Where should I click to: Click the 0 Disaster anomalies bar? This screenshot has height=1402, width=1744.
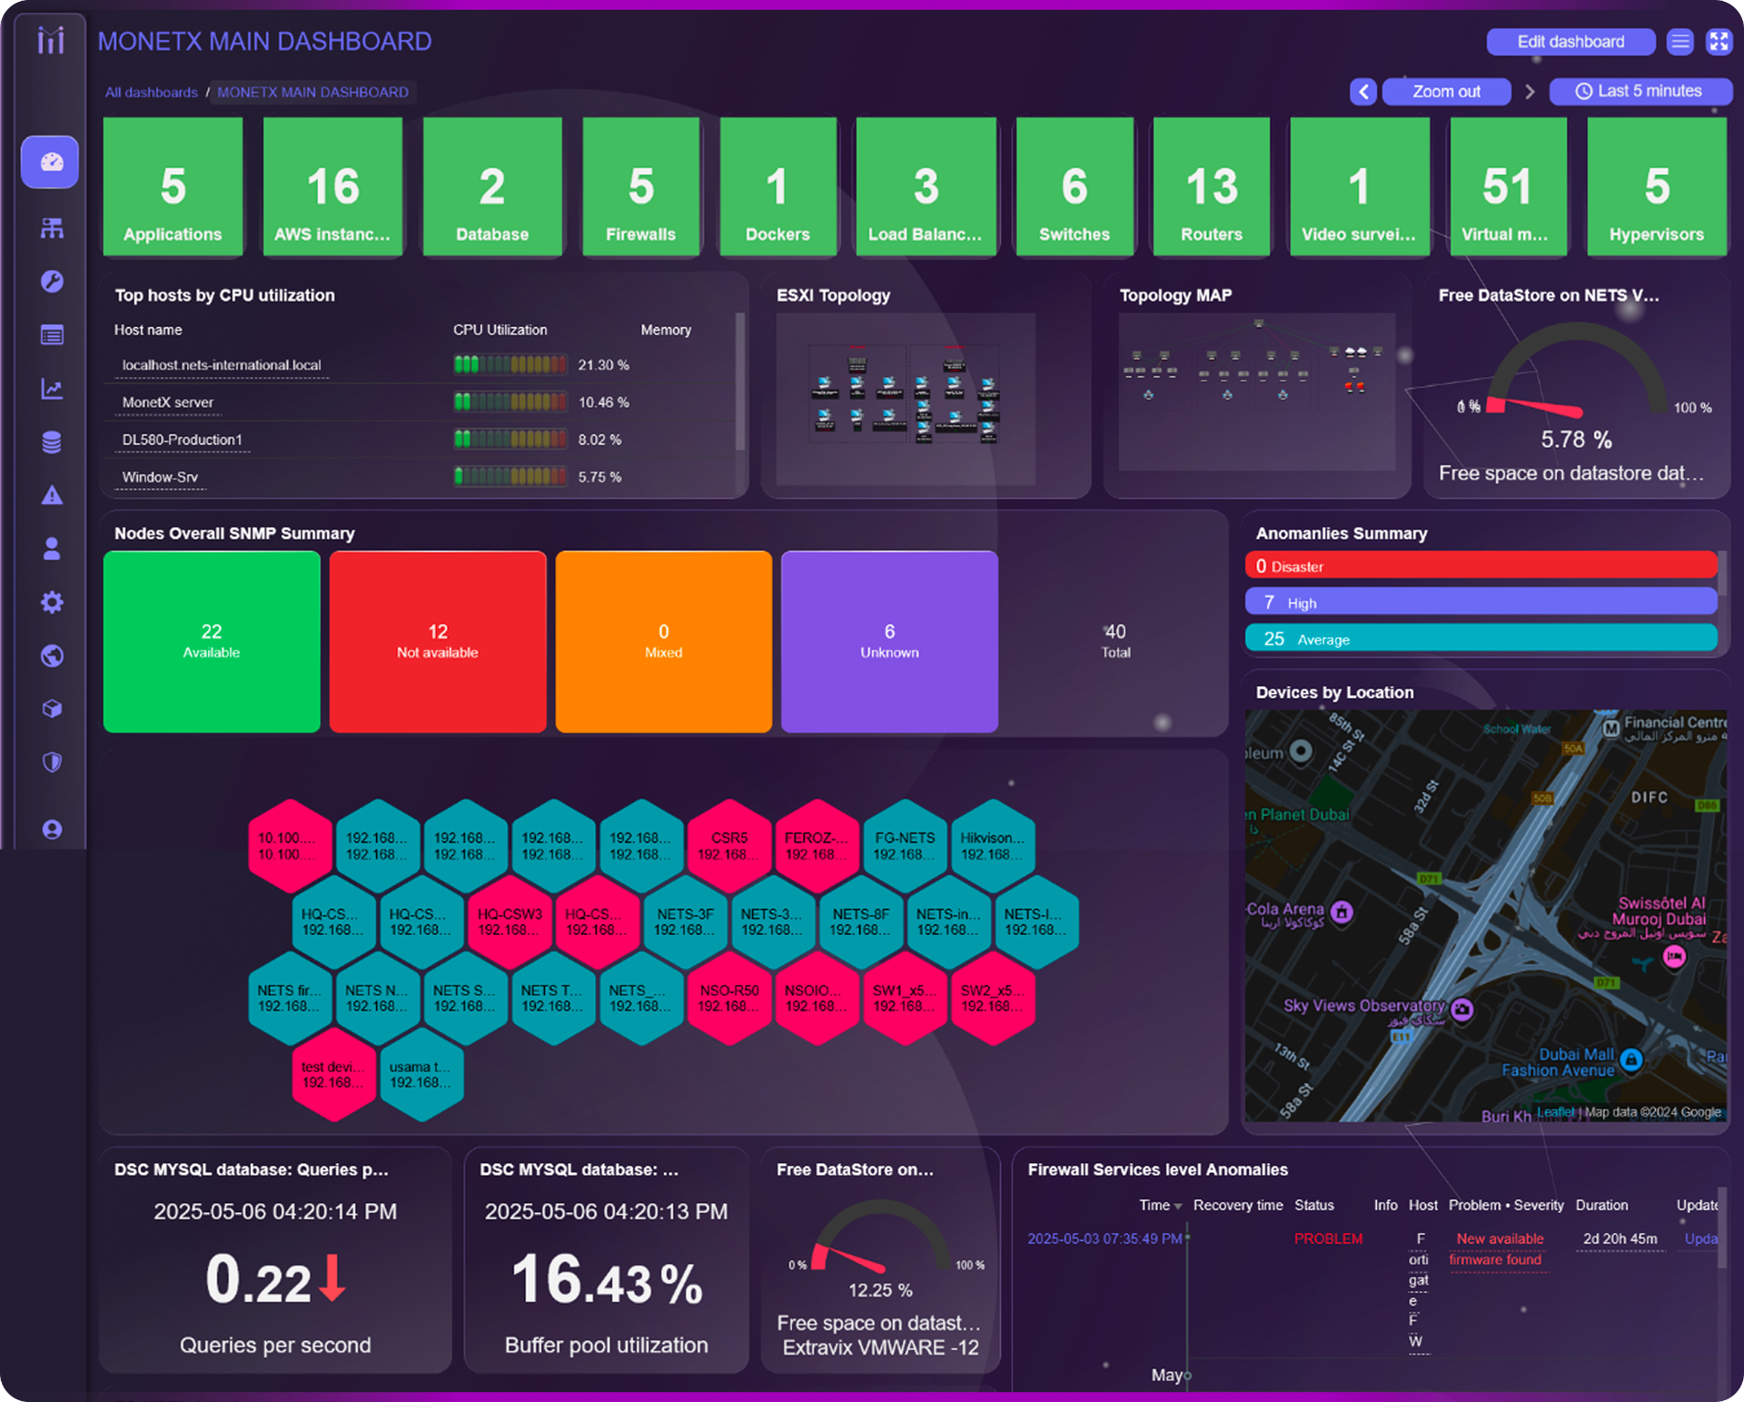tap(1481, 566)
